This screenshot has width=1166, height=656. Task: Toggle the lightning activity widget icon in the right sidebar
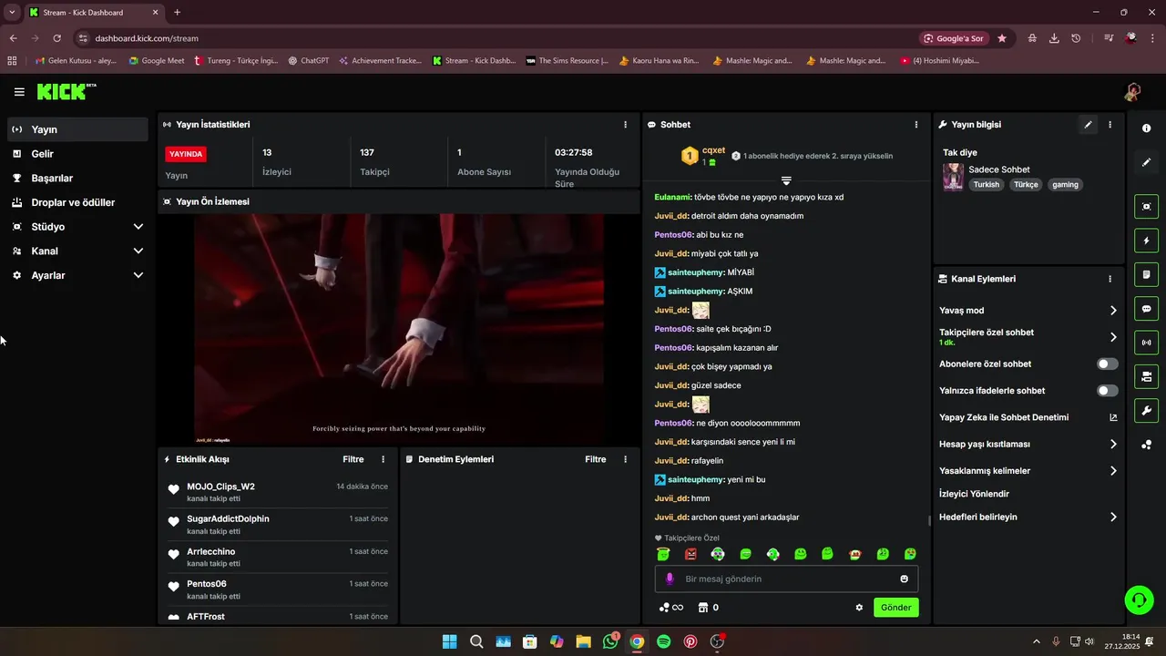point(1147,241)
